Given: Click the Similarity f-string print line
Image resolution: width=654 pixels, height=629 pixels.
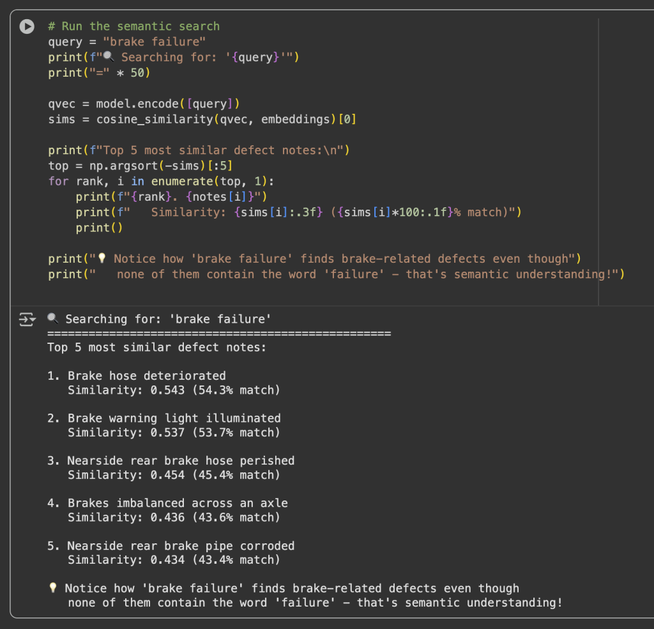Looking at the screenshot, I should 299,212.
